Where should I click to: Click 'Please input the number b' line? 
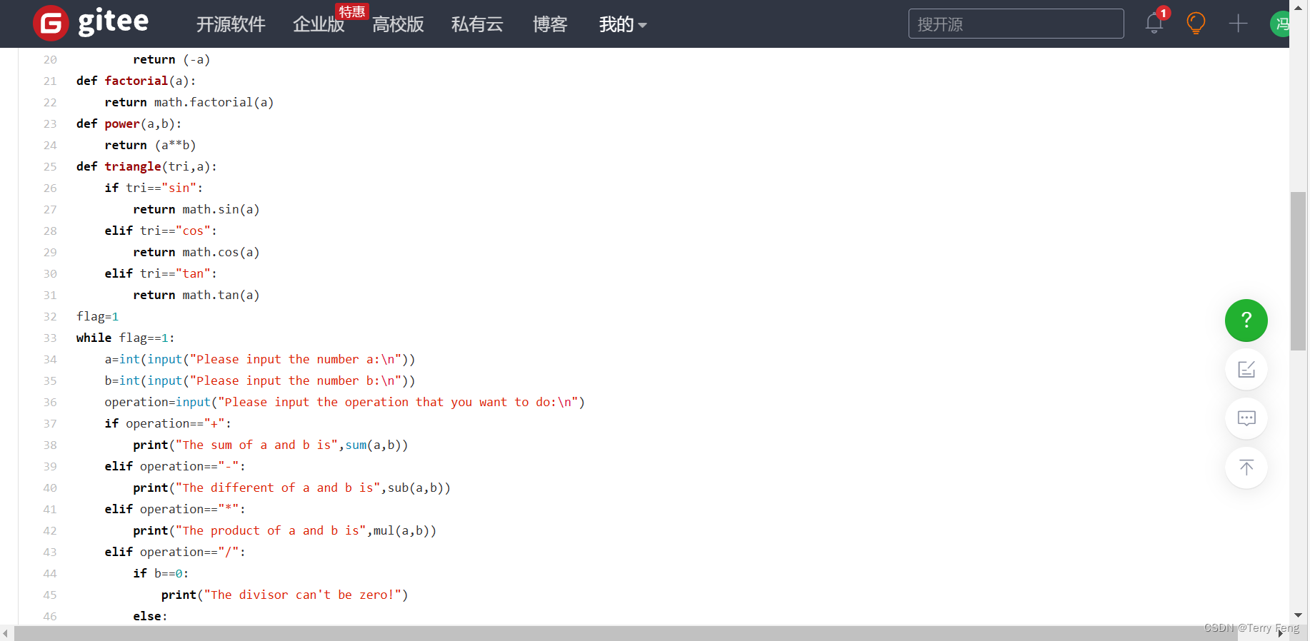260,381
